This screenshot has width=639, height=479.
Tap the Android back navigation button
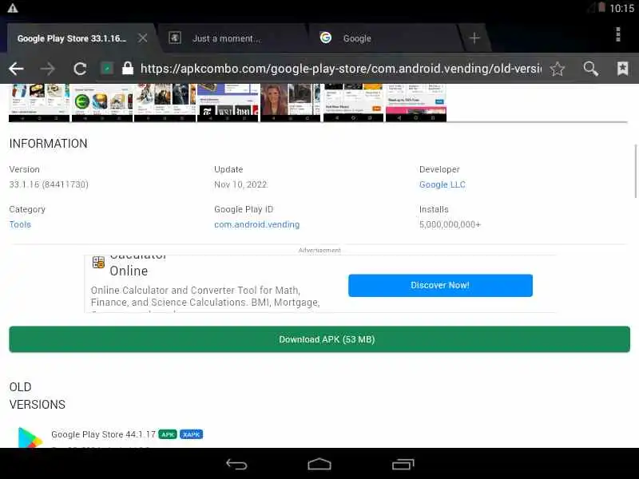(236, 465)
